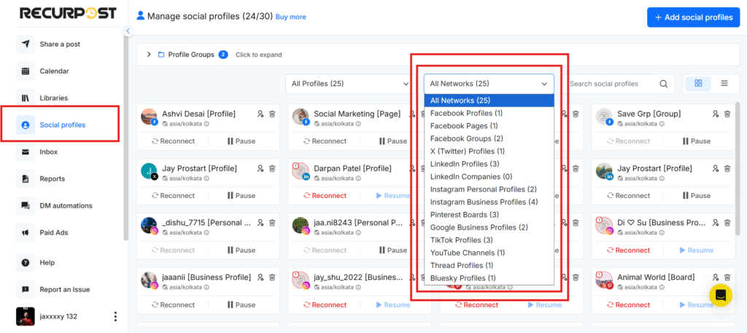Screen dimensions: 747x333
Task: Switch to list view
Action: [x=724, y=83]
